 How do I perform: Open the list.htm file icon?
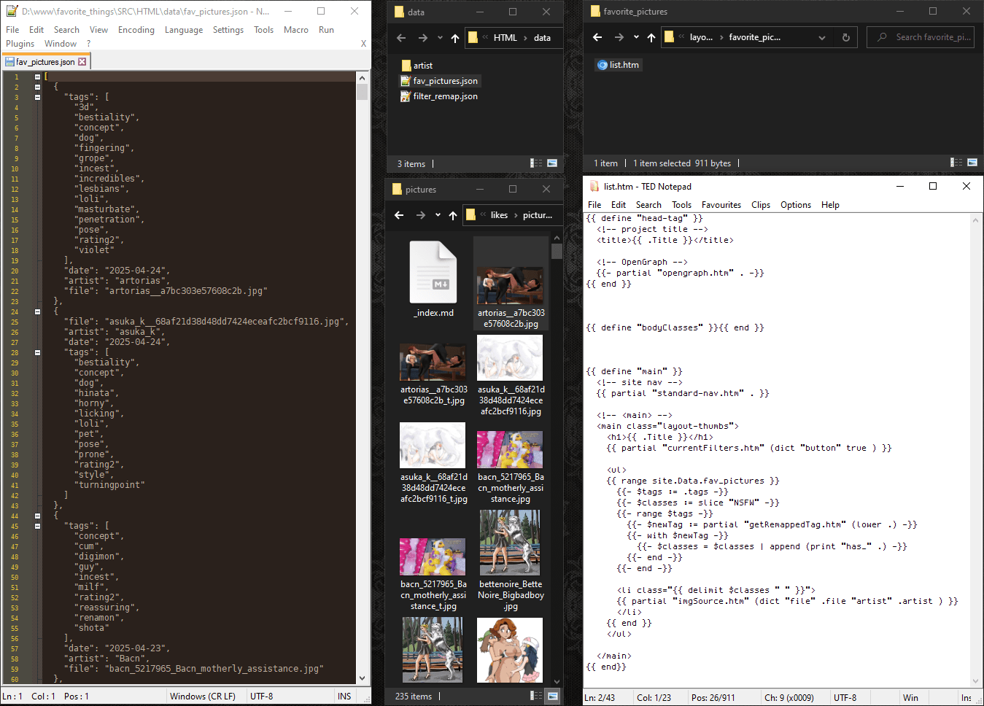point(603,65)
